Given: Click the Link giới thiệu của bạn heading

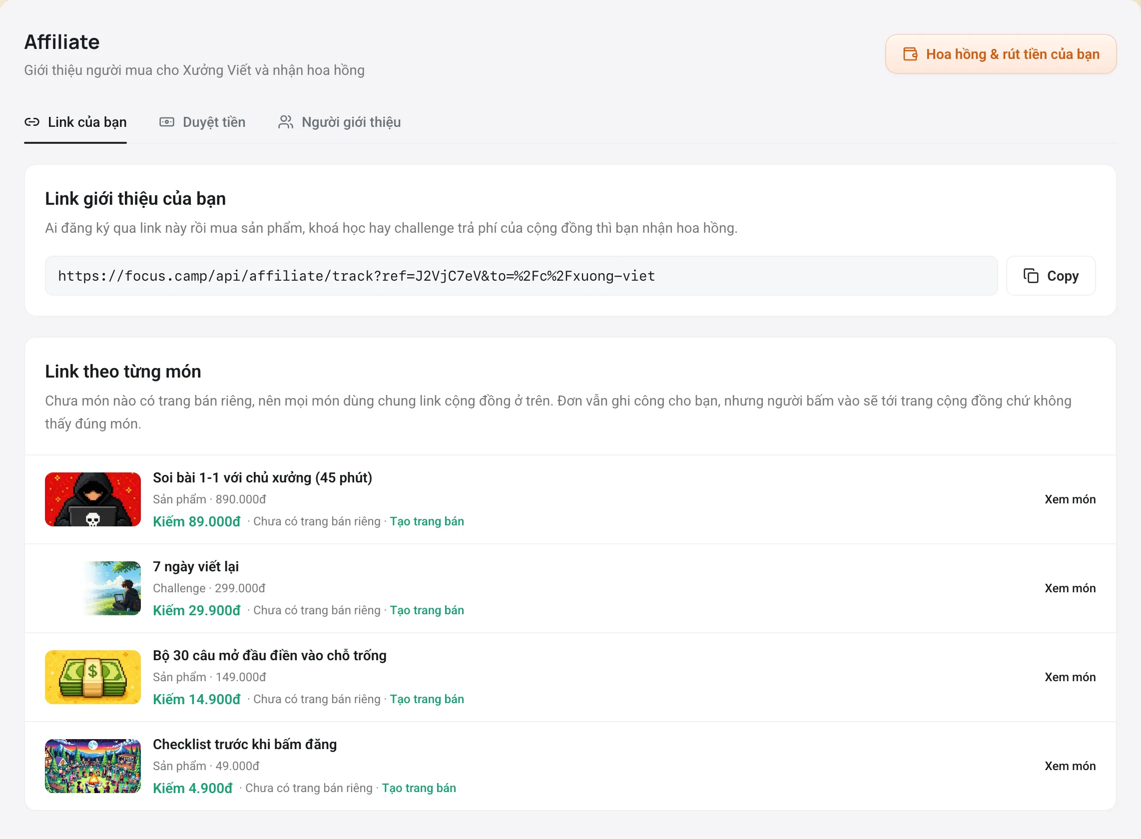Looking at the screenshot, I should 136,199.
